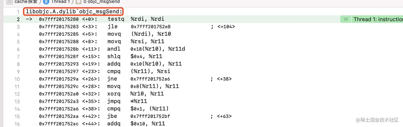Viewport: 403px width, 127px height.
Task: Click the instruction pointer arrow on line 2
Action: 29,19
